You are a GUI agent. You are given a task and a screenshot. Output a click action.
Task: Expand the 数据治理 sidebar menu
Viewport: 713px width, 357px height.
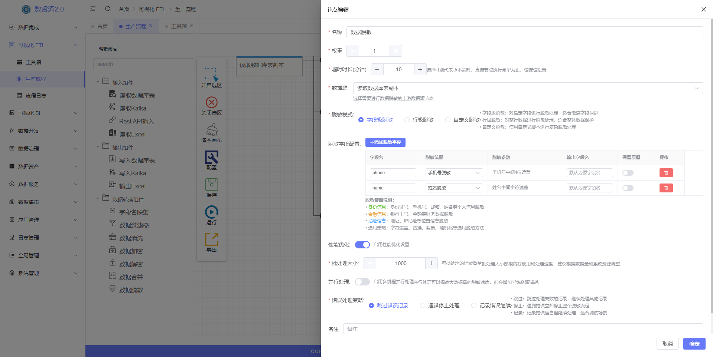(x=43, y=149)
